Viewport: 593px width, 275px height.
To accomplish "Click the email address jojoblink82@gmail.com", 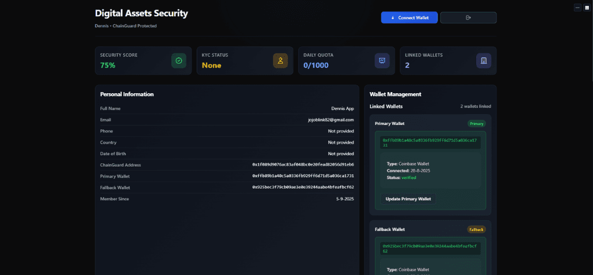I will point(331,120).
